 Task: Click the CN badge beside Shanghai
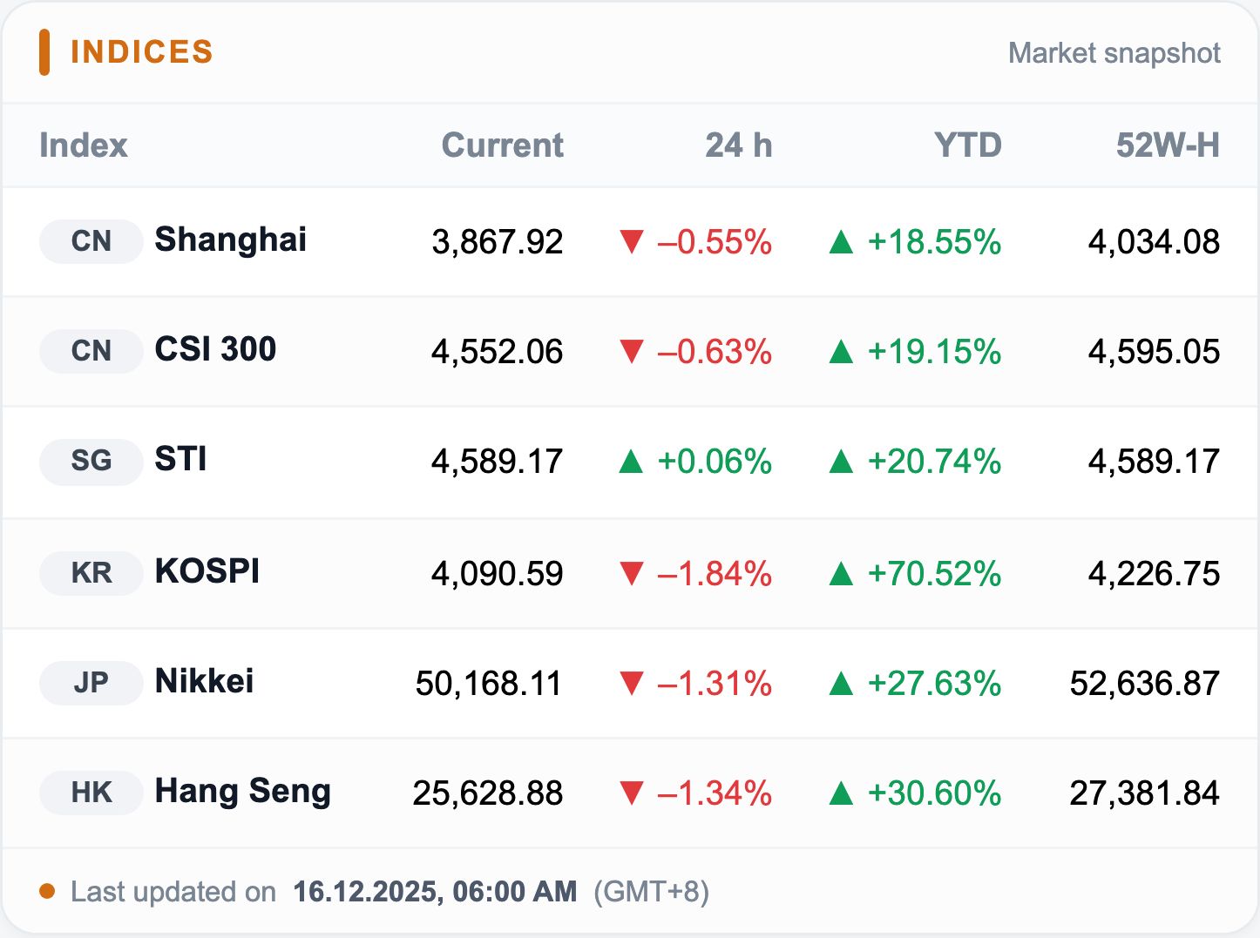tap(91, 241)
